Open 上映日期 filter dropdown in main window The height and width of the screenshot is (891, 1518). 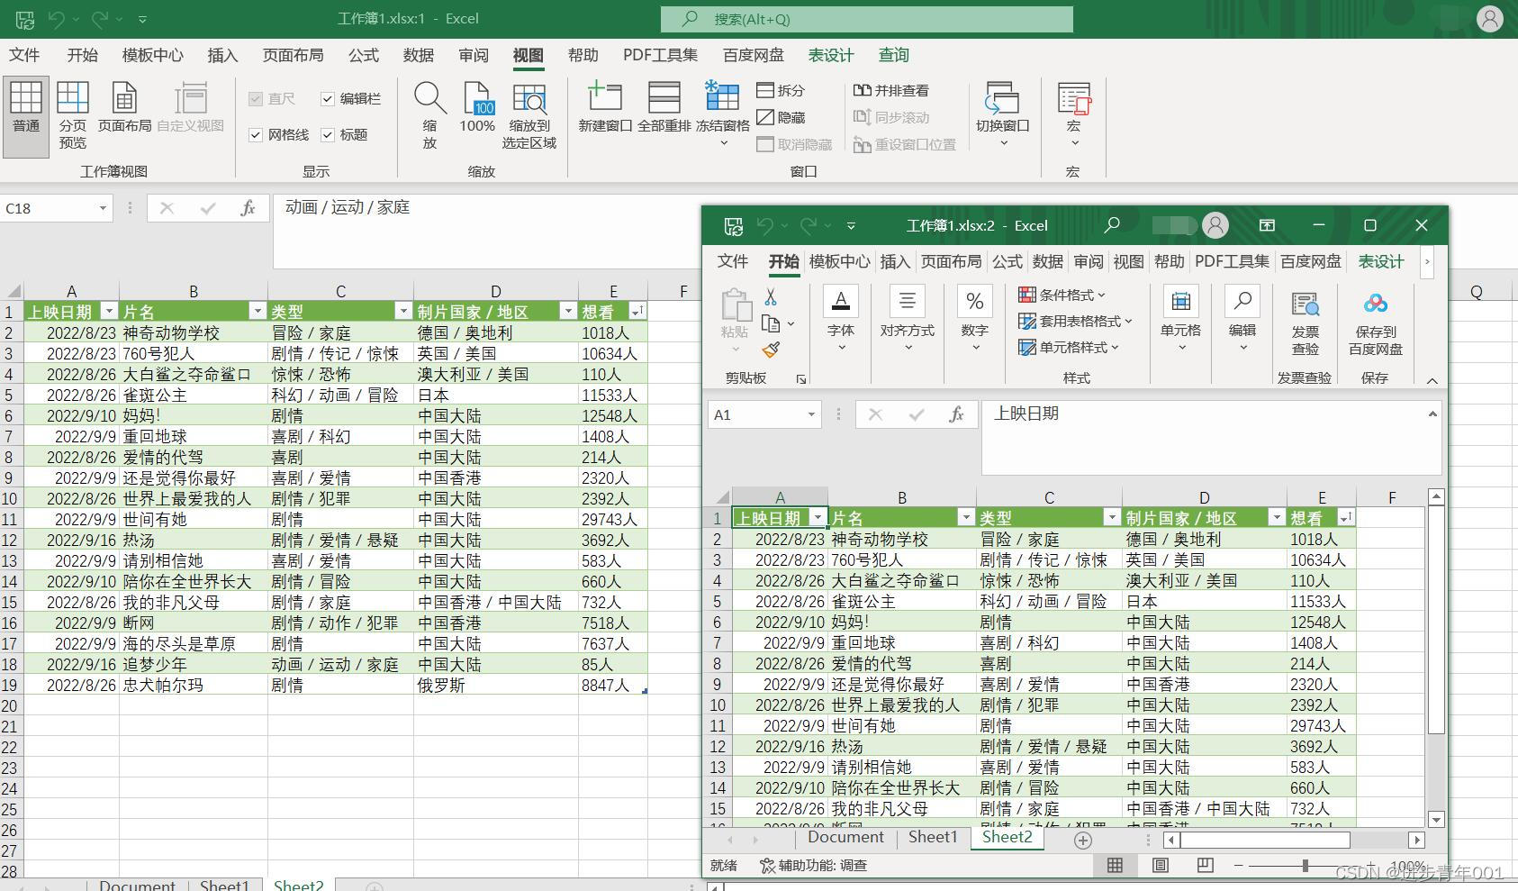pyautogui.click(x=109, y=311)
